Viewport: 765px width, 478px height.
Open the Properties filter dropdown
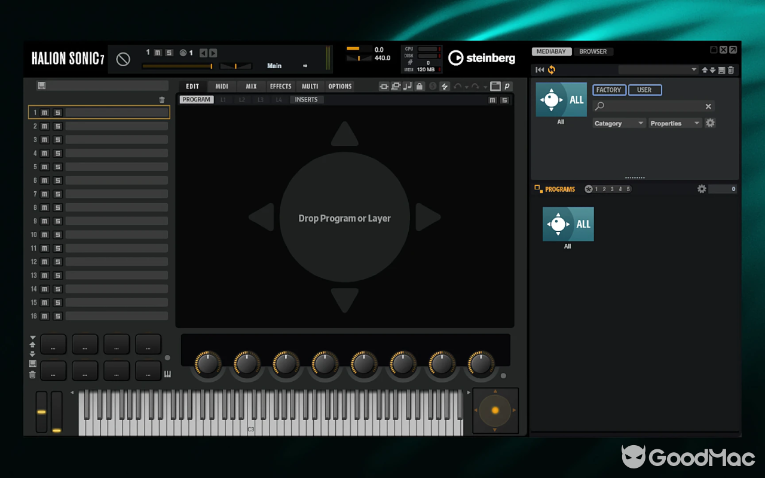point(675,122)
